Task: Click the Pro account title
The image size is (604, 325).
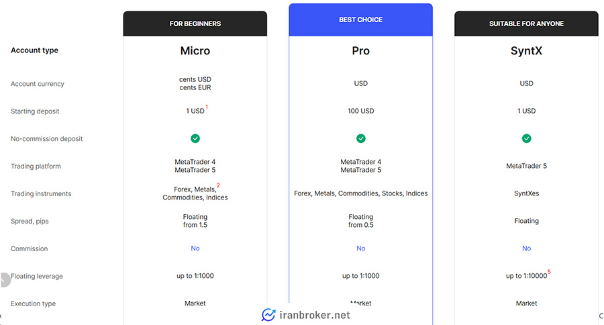Action: click(360, 51)
